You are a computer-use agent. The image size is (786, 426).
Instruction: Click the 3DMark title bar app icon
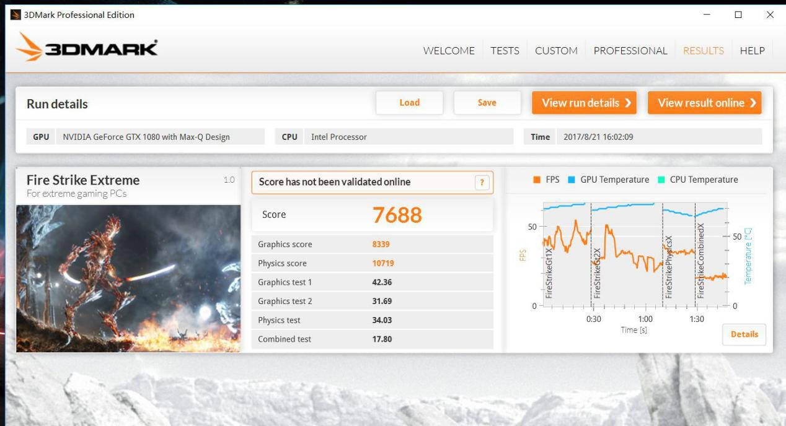[16, 15]
